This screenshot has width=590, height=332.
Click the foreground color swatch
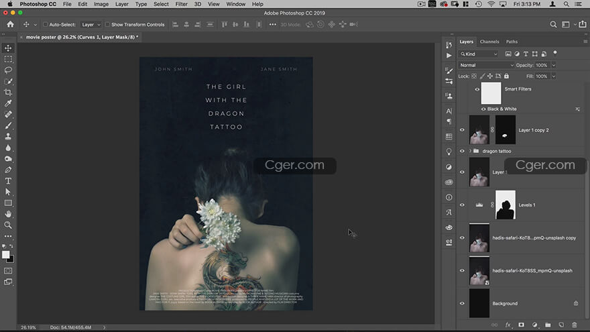[5, 255]
